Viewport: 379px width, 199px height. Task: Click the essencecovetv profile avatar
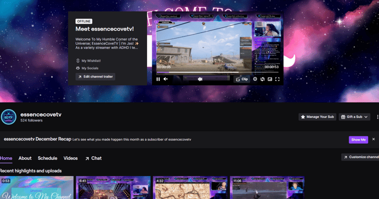tap(8, 117)
